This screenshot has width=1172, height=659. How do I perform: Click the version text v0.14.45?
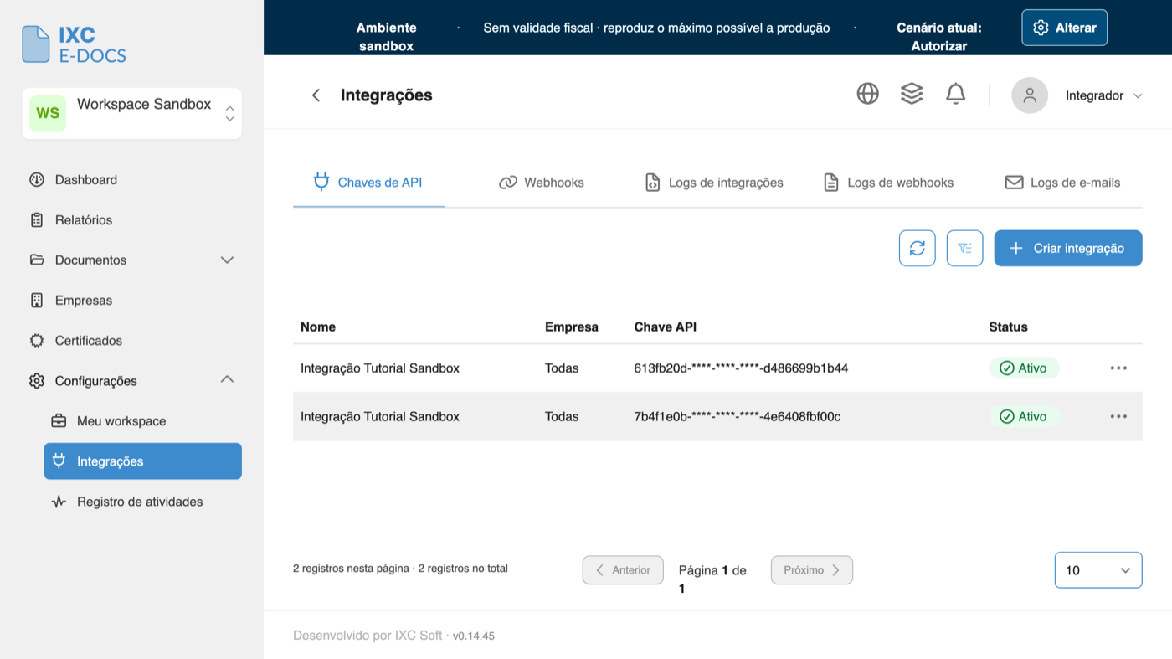tap(474, 636)
